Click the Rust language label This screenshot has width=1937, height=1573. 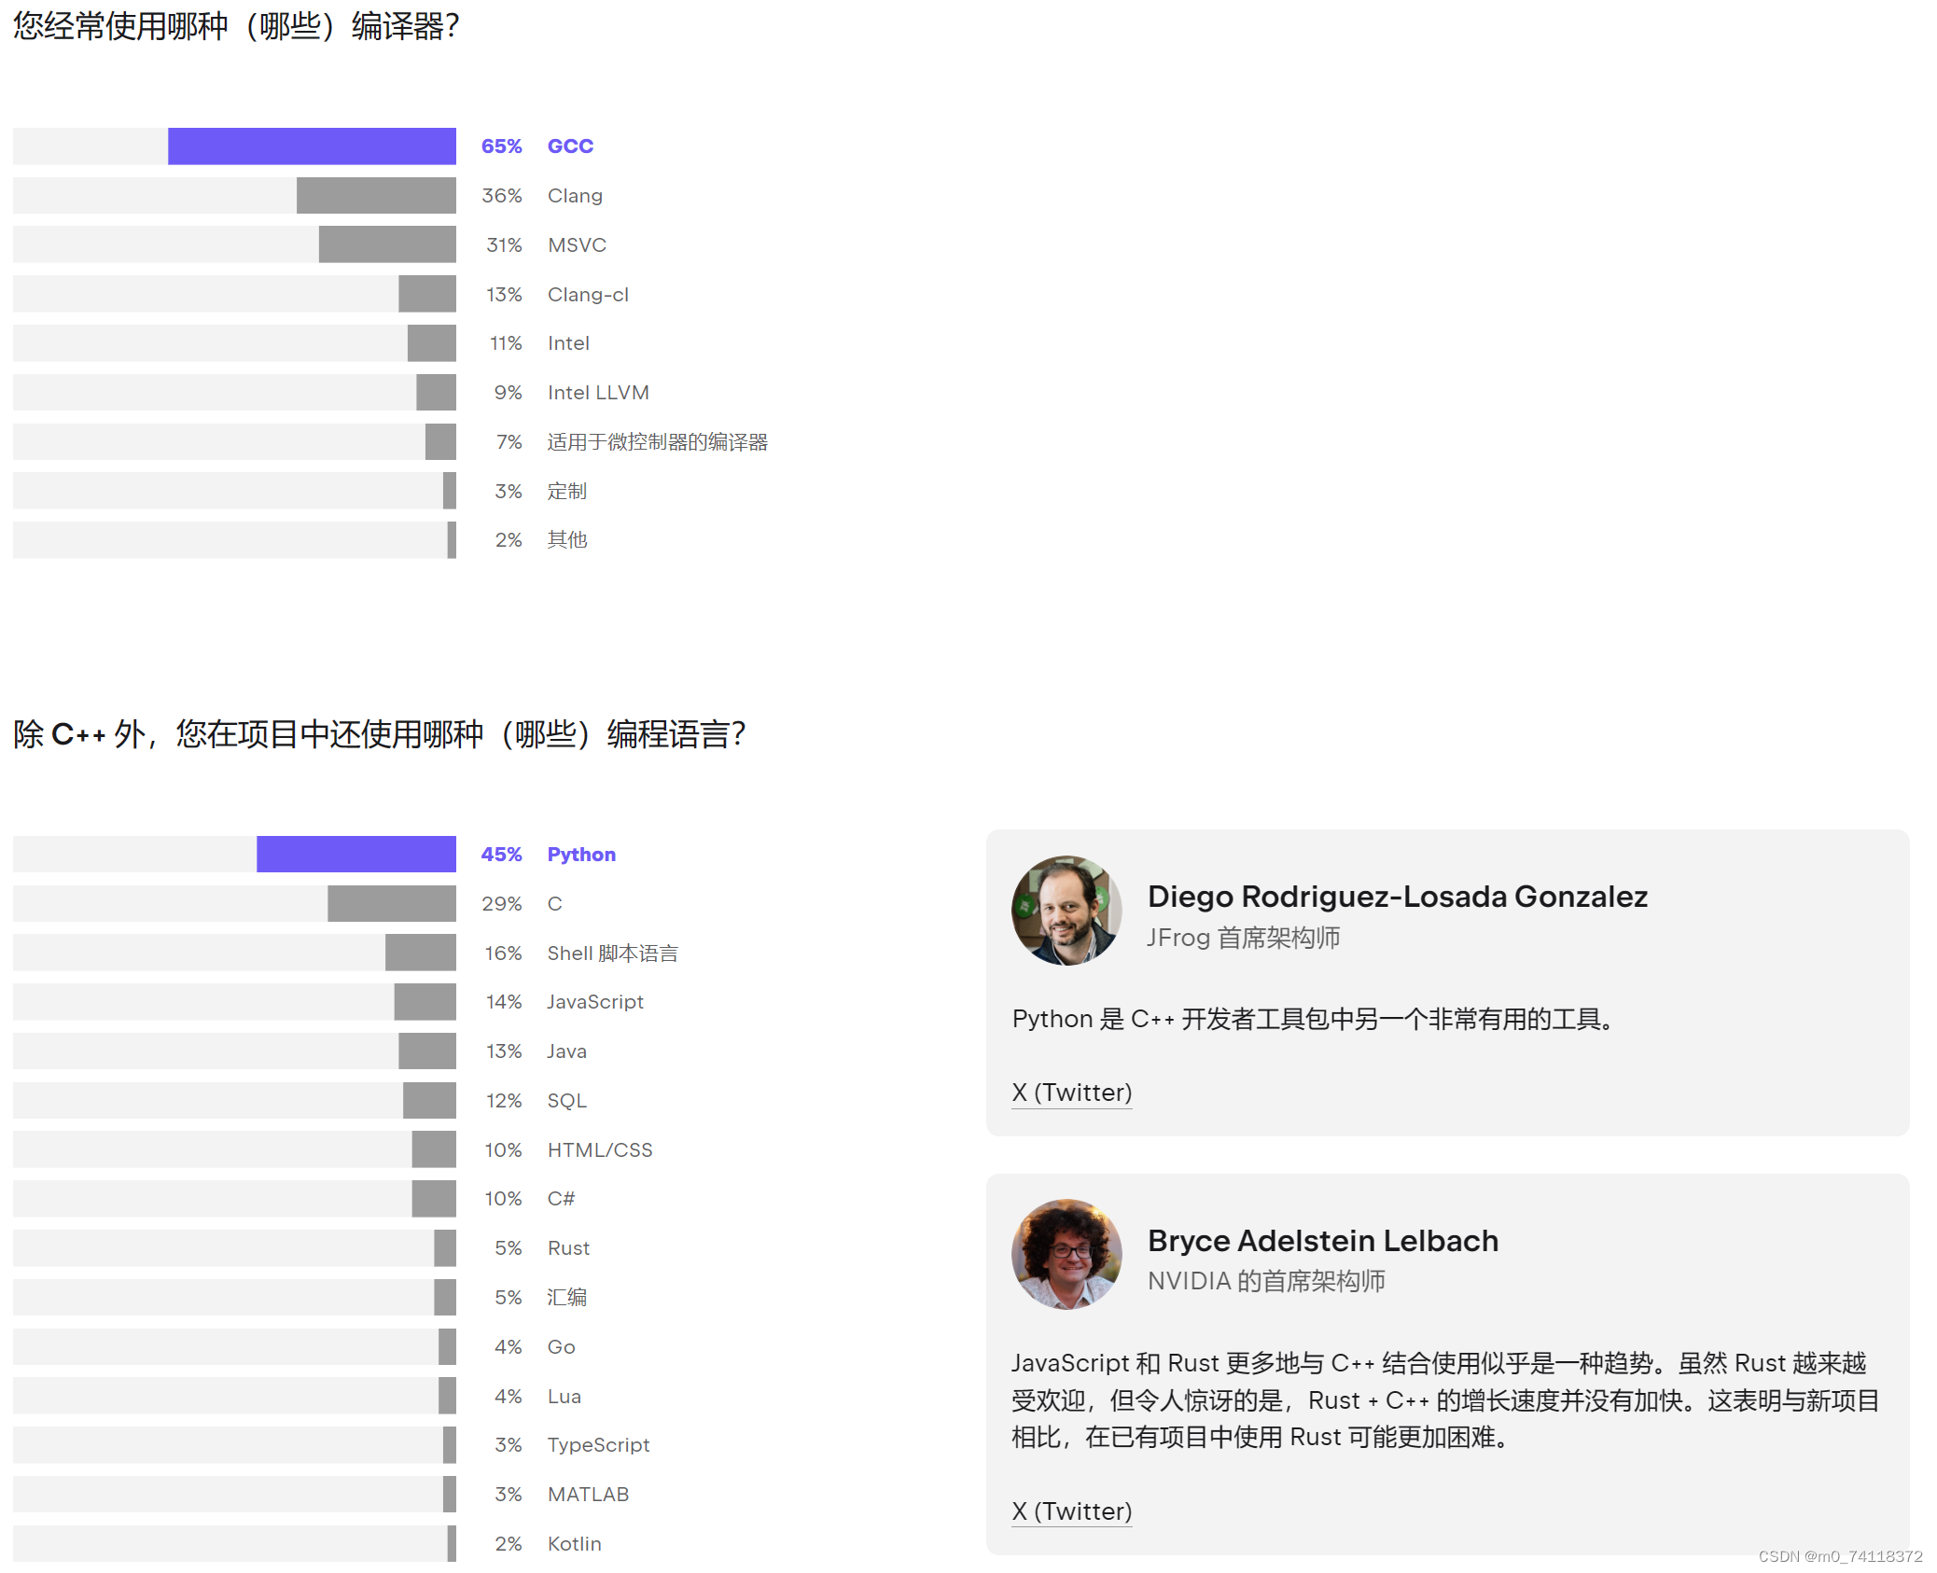568,1248
